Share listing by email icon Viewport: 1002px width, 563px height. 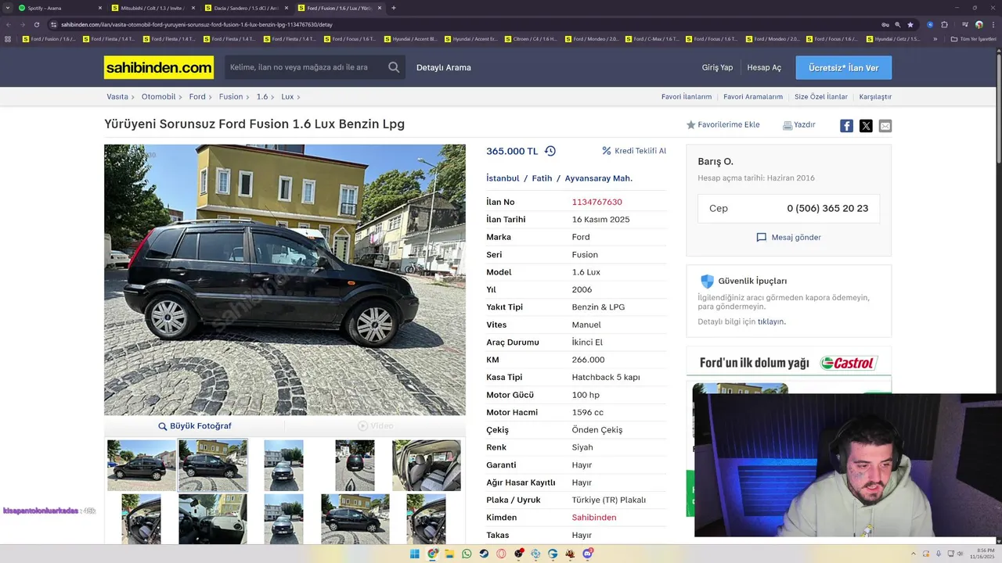pyautogui.click(x=885, y=126)
